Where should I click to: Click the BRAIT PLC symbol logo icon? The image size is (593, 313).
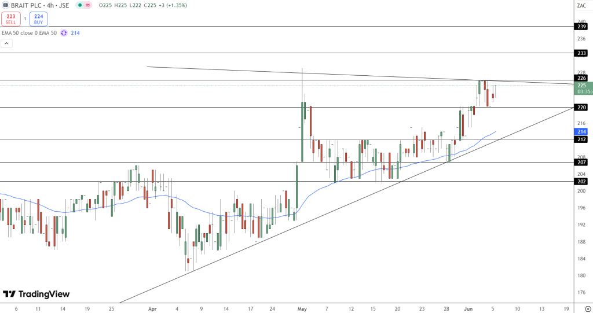pos(5,5)
